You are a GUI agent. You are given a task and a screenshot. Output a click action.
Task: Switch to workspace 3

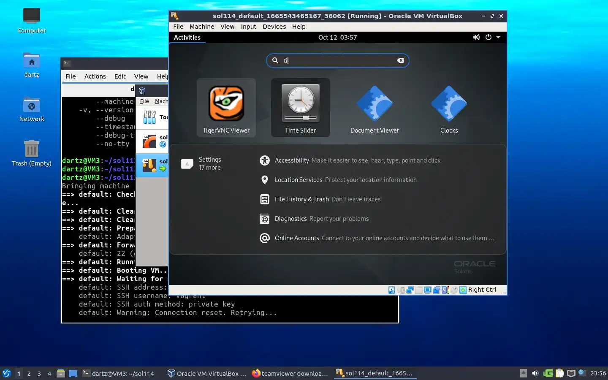pos(39,373)
